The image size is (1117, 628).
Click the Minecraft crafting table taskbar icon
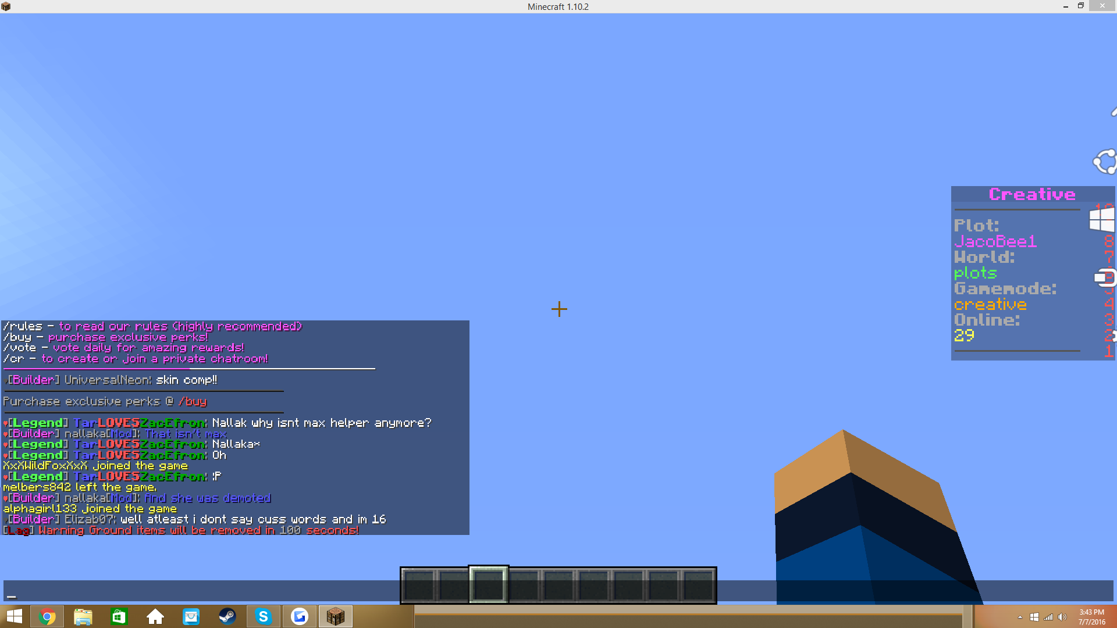336,616
